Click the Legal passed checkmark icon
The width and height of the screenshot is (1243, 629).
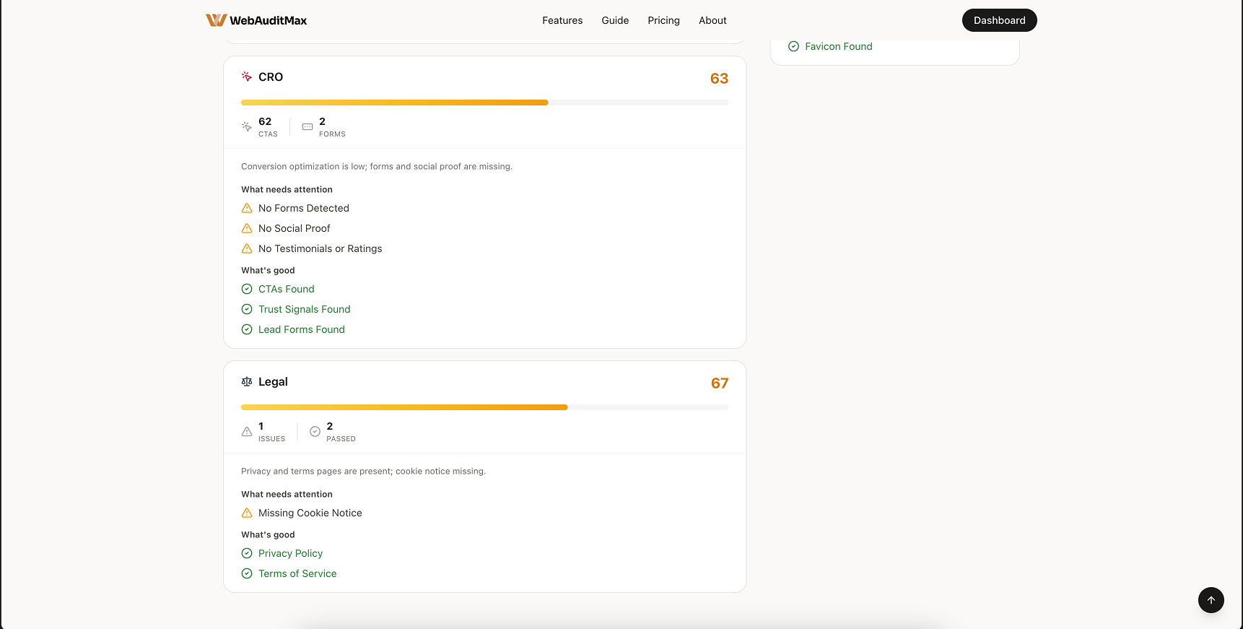pos(315,431)
